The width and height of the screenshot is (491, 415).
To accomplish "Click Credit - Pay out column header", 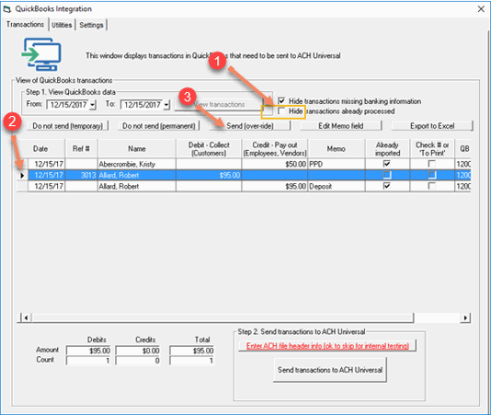I will [x=275, y=148].
